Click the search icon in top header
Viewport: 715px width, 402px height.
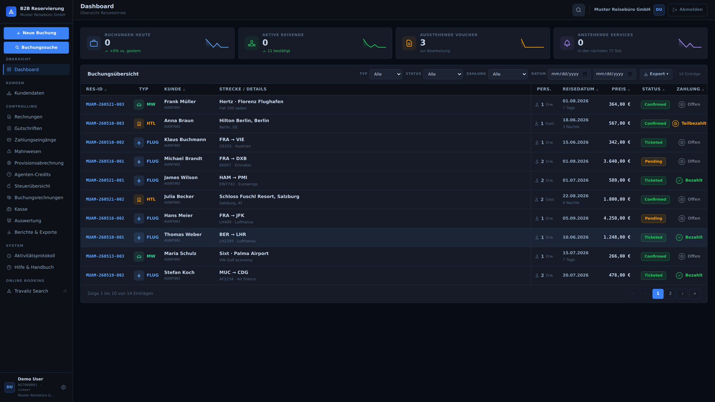click(578, 10)
